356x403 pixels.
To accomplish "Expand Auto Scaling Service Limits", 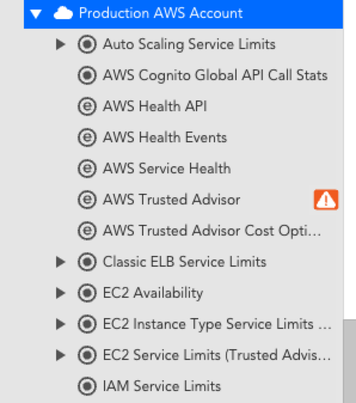I will click(60, 44).
